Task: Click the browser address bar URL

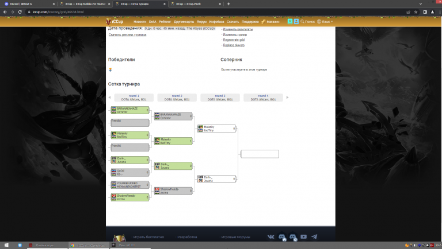Action: point(58,12)
